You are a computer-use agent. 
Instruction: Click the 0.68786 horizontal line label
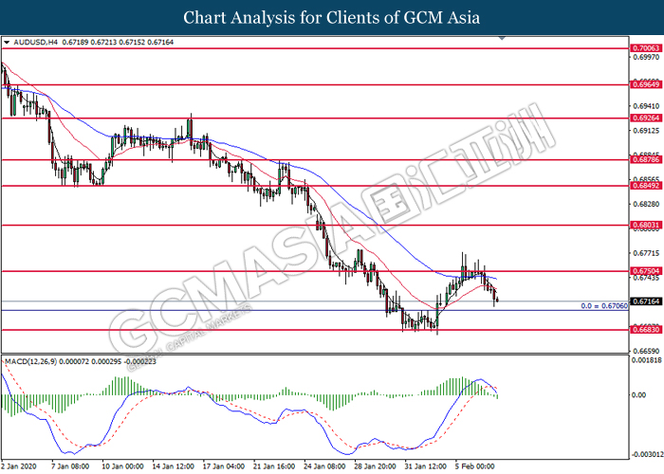click(x=645, y=161)
